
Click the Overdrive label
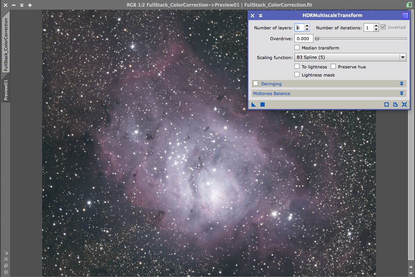281,39
